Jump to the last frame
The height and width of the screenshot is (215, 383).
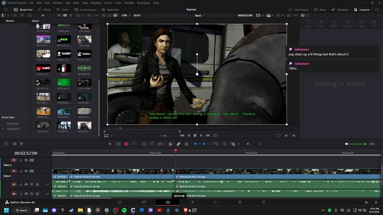pyautogui.click(x=208, y=136)
